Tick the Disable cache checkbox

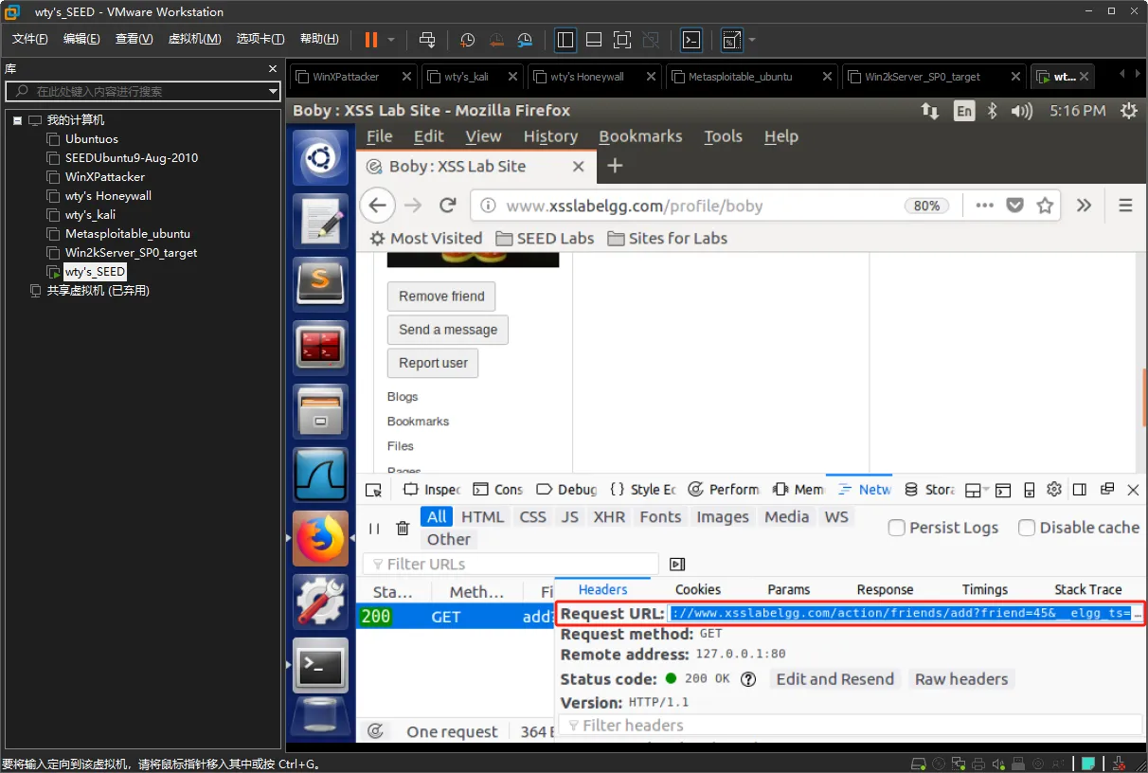click(x=1026, y=528)
